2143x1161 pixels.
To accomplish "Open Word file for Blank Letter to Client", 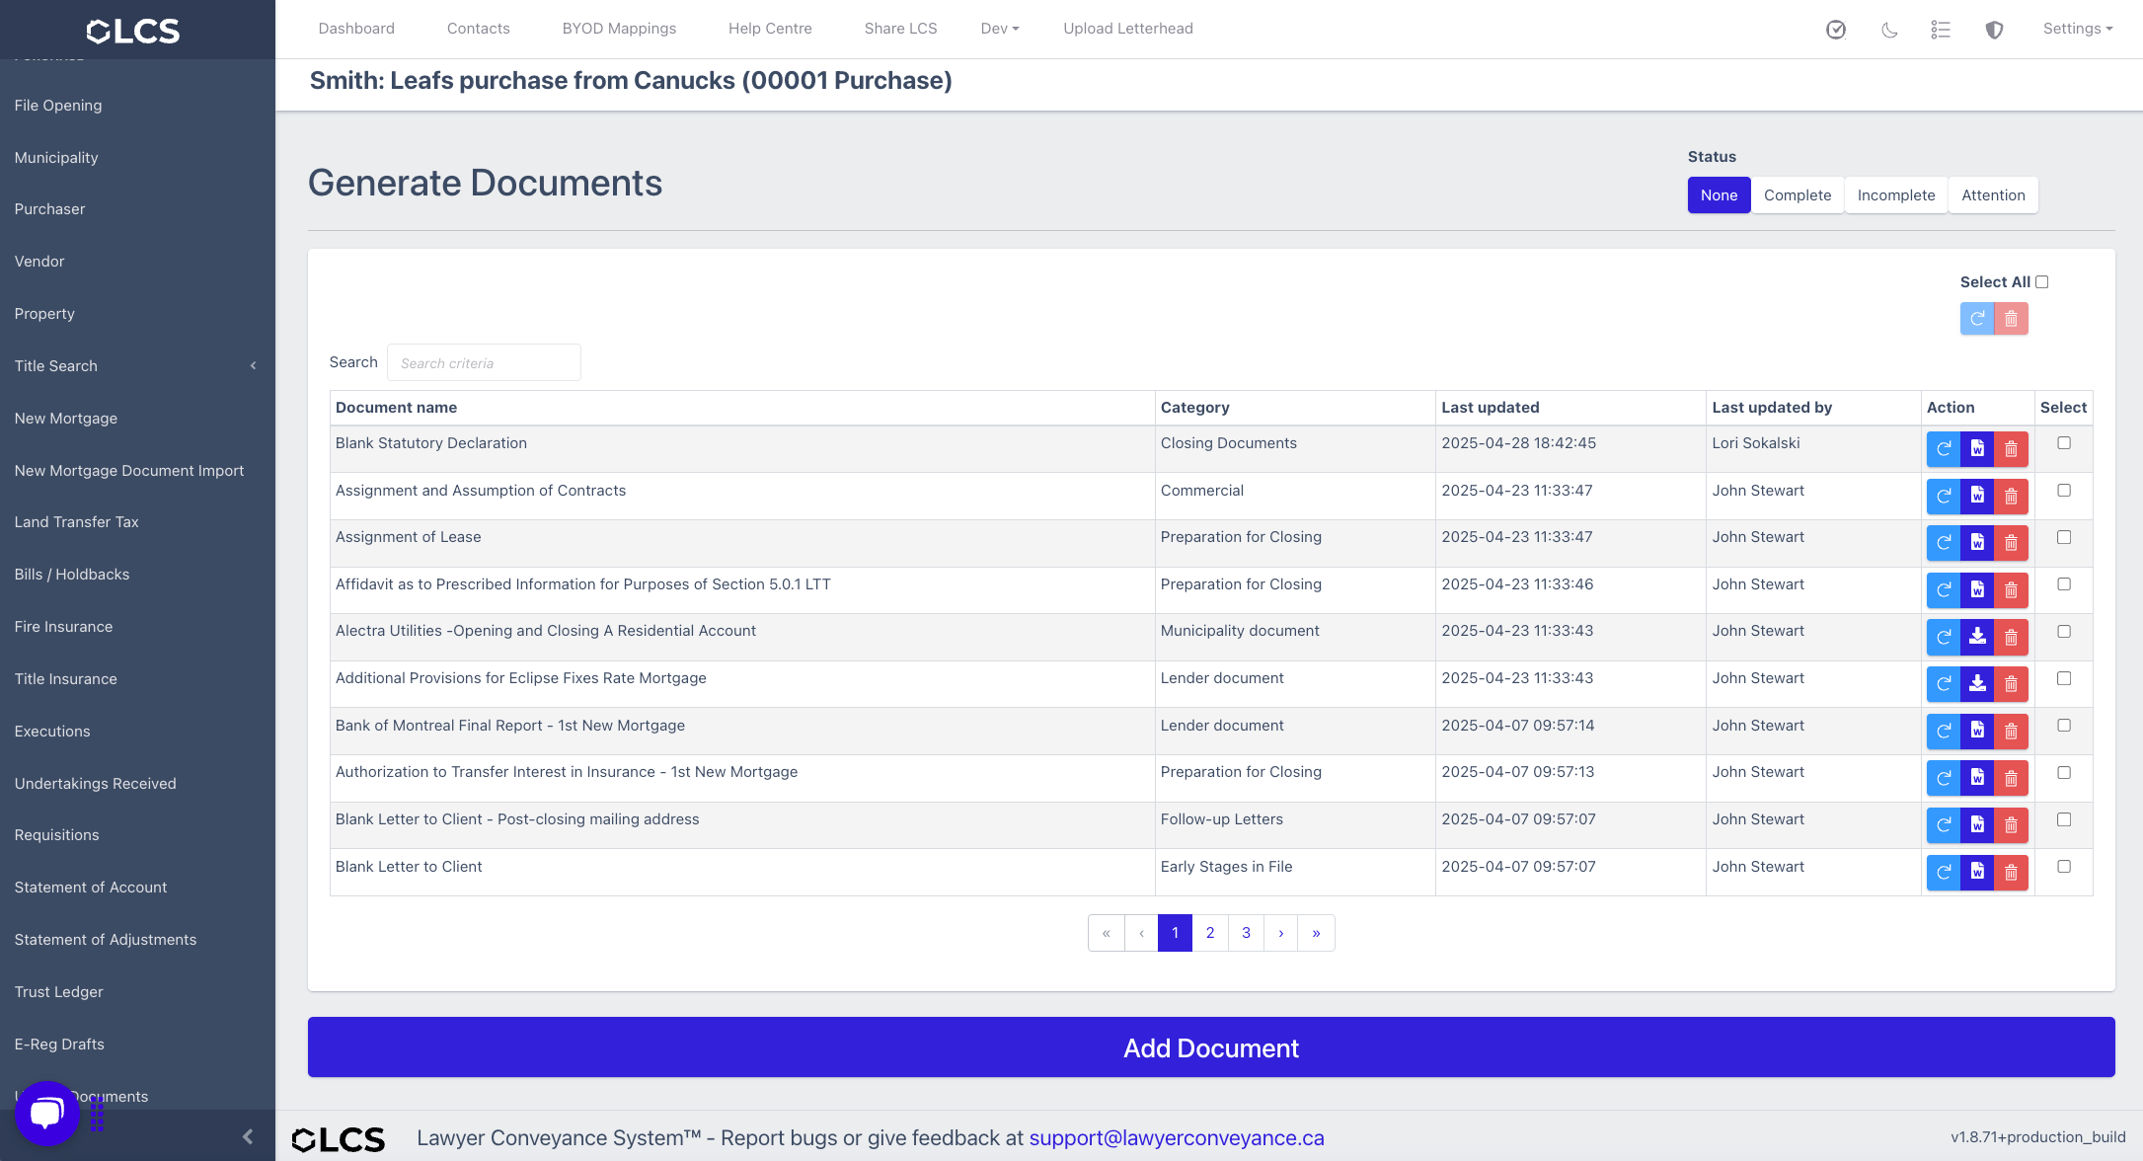I will (x=1977, y=873).
